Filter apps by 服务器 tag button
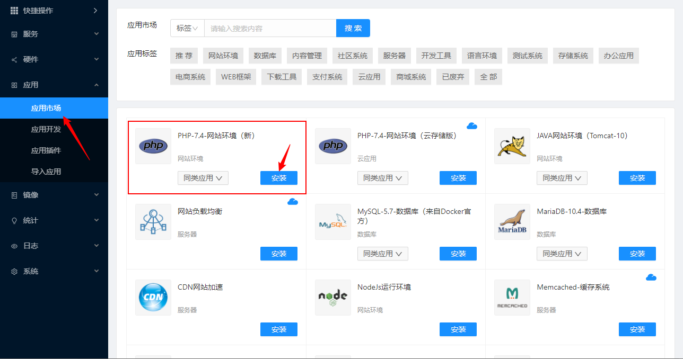 395,56
